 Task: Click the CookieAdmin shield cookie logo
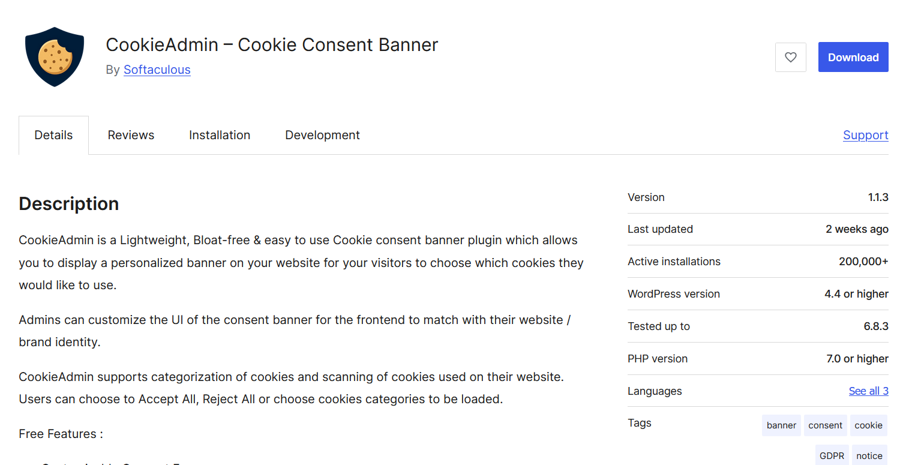[54, 56]
